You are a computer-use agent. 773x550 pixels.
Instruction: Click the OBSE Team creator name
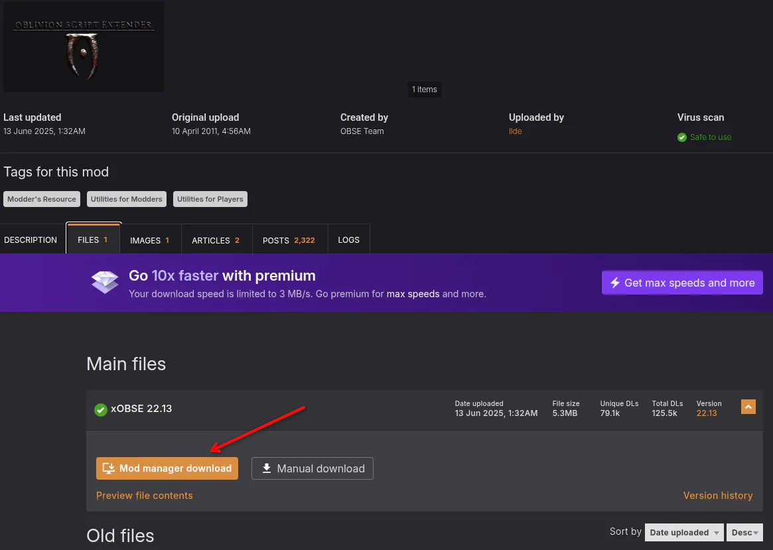pos(362,131)
